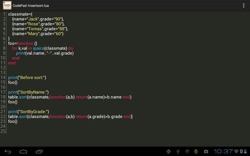Screen dimensions: 250x156
Task: Tap "foo()" call on line 19
Action: tap(13, 102)
